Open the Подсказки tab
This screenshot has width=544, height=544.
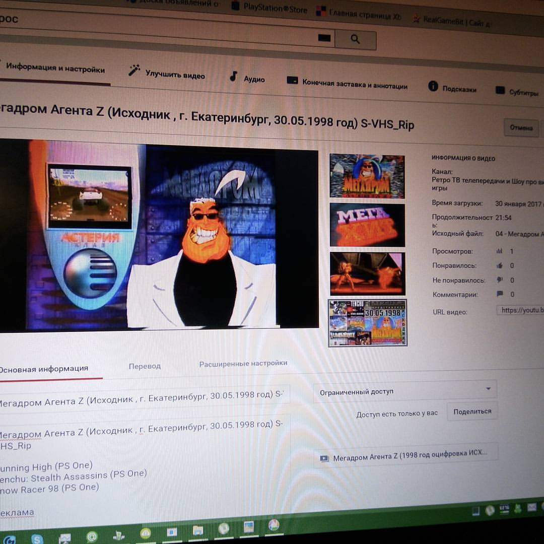(452, 88)
